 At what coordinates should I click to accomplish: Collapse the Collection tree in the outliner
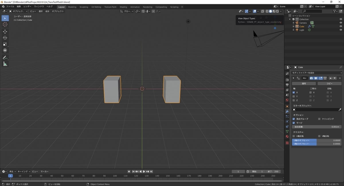pyautogui.click(x=290, y=19)
